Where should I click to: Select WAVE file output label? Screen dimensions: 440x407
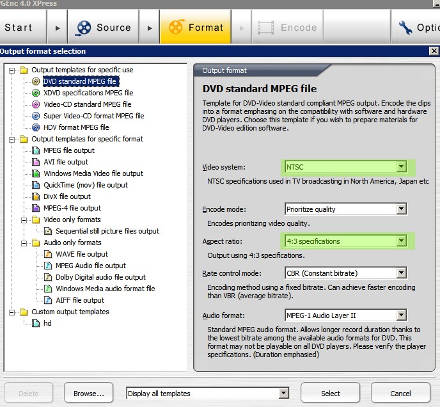82,254
